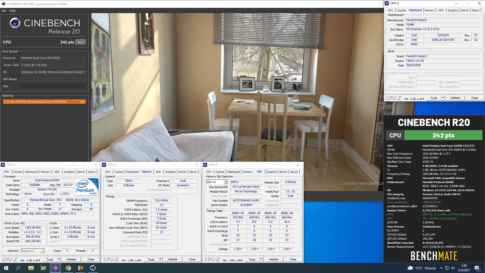Viewport: 485px width, 273px height.
Task: Click Textures/Models hash value in BenchMate
Action: click(x=431, y=202)
